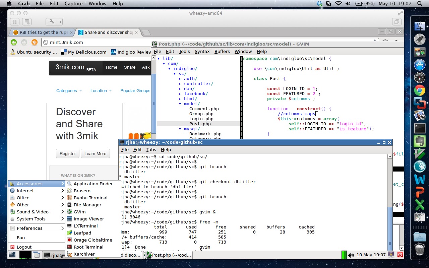Enter VM full screen with arrows icon
This screenshot has height=268, width=429.
pos(400,13)
